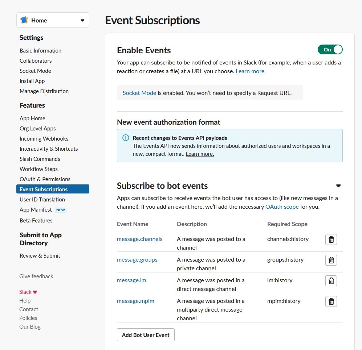The height and width of the screenshot is (350, 362).
Task: Click the Slack app icon next to Home
Action: point(24,20)
